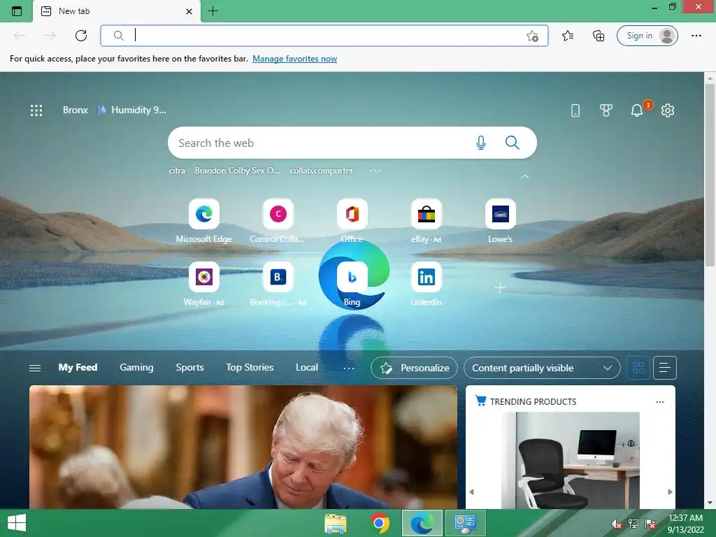The image size is (716, 537).
Task: Open the eBay ad quick link
Action: click(x=426, y=221)
